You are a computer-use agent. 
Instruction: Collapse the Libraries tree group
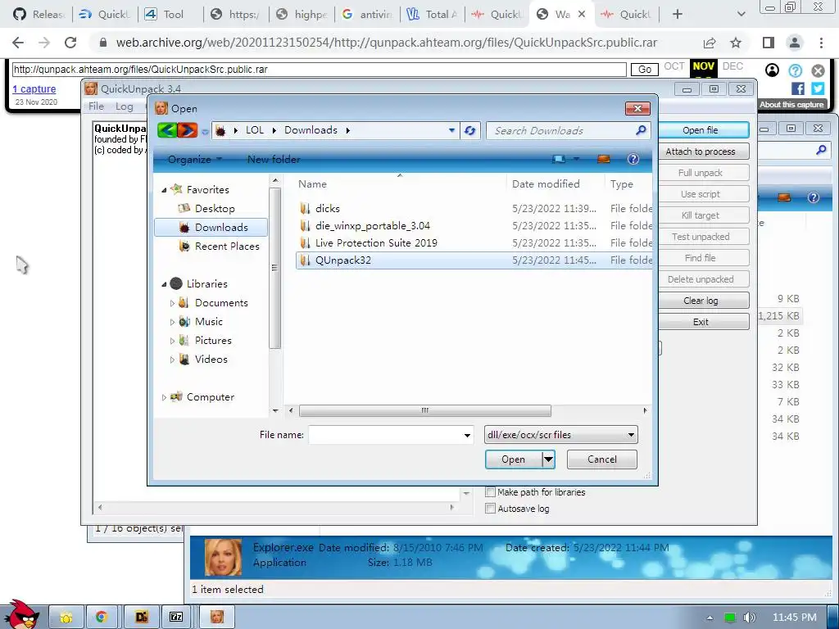pyautogui.click(x=164, y=284)
